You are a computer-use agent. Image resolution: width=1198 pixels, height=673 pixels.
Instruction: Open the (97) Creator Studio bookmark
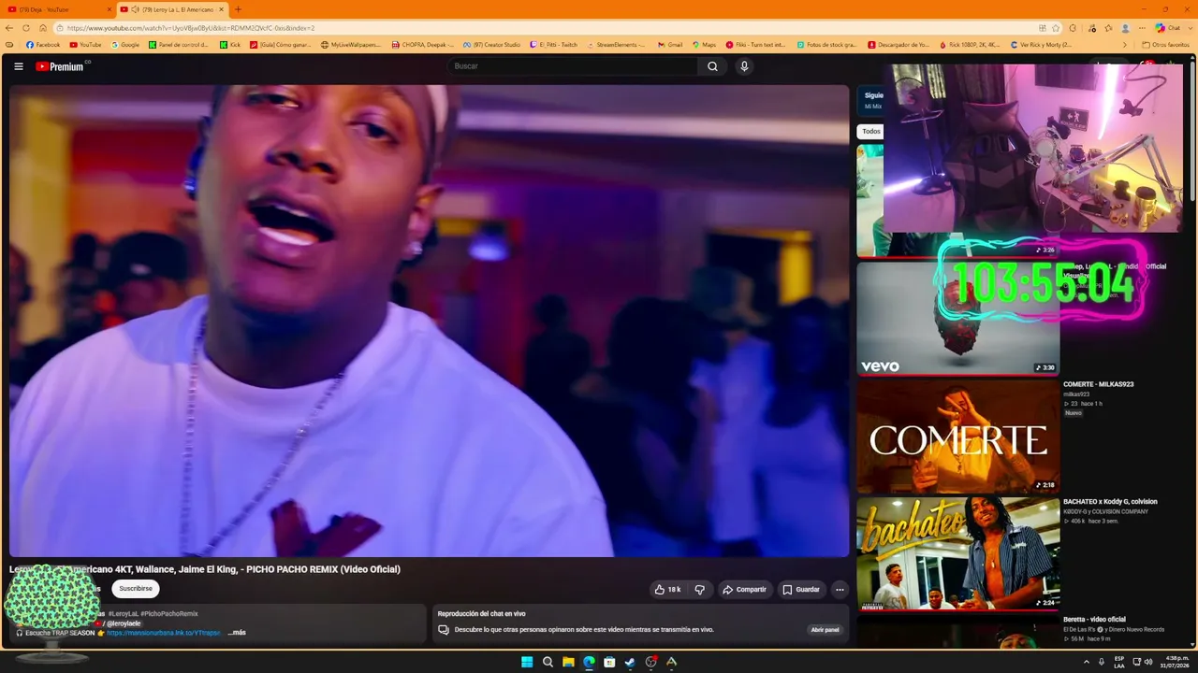[x=491, y=45]
